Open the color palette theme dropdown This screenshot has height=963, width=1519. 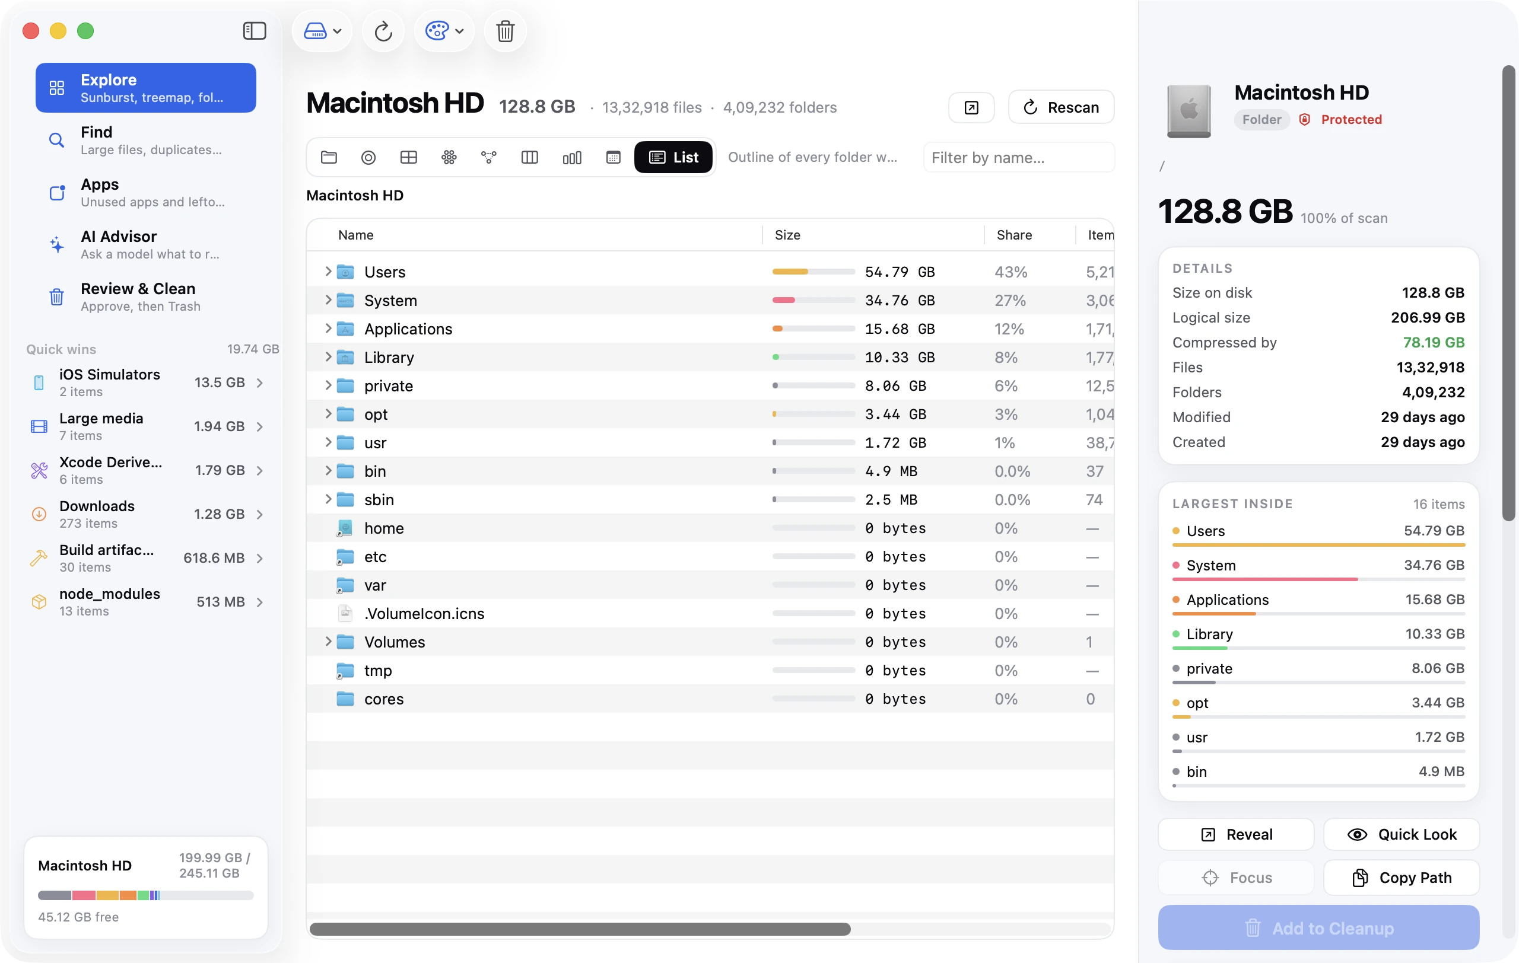click(x=444, y=30)
